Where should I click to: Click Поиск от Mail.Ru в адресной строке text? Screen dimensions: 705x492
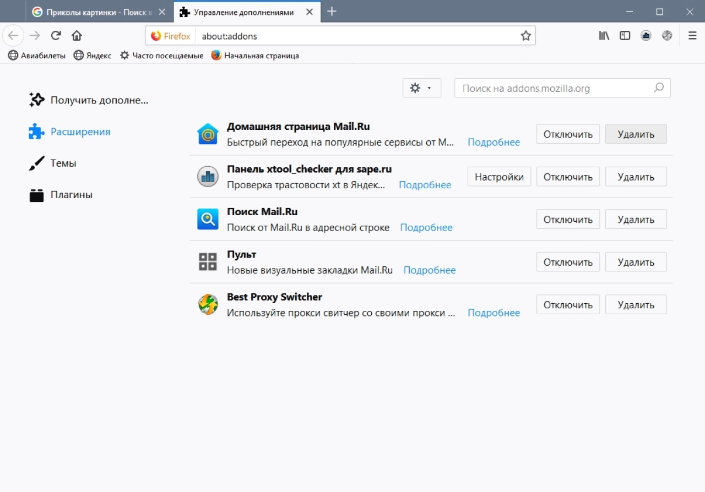click(308, 227)
